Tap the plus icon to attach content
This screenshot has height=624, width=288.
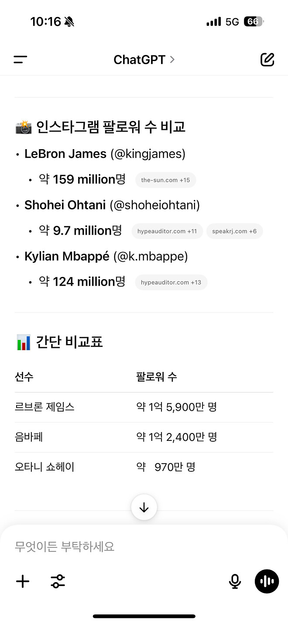[x=22, y=581]
